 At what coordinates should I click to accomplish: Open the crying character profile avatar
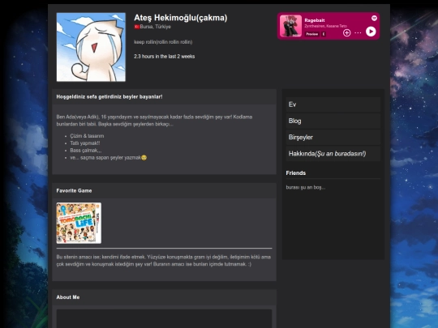tap(91, 47)
